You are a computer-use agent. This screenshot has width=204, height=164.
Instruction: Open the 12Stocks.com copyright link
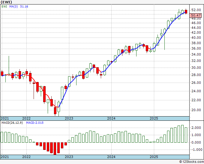click(191, 162)
